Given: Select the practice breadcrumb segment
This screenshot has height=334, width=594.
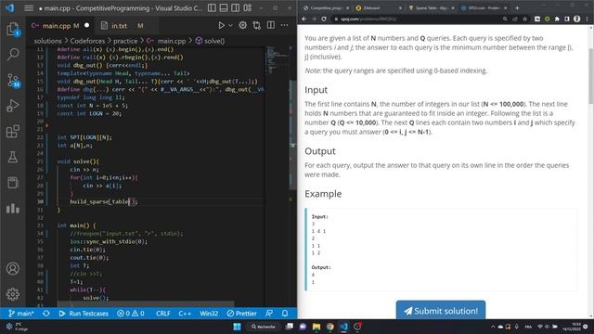Looking at the screenshot, I should click(x=125, y=41).
